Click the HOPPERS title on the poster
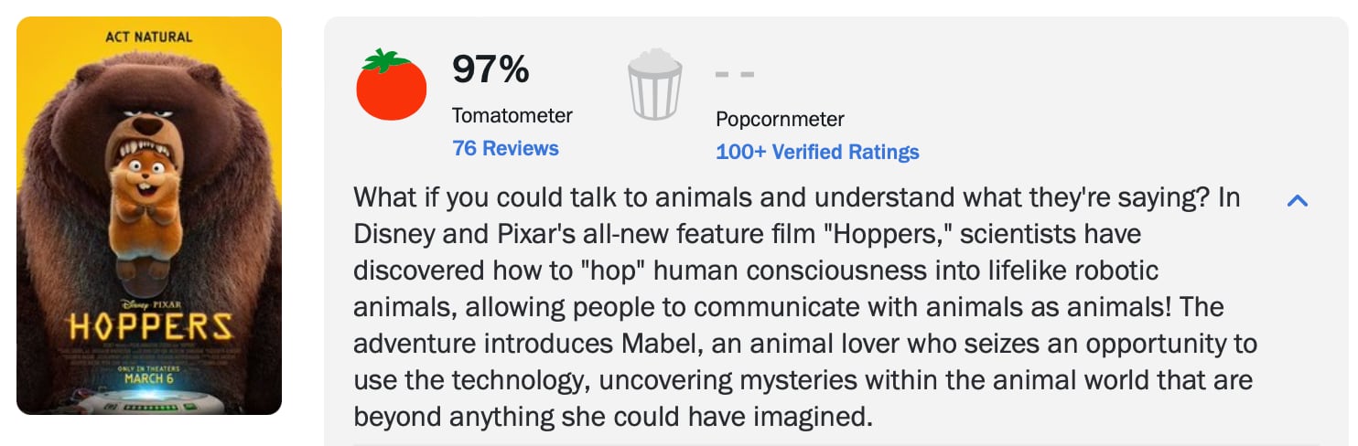Viewport: 1358px width, 446px height. (150, 327)
